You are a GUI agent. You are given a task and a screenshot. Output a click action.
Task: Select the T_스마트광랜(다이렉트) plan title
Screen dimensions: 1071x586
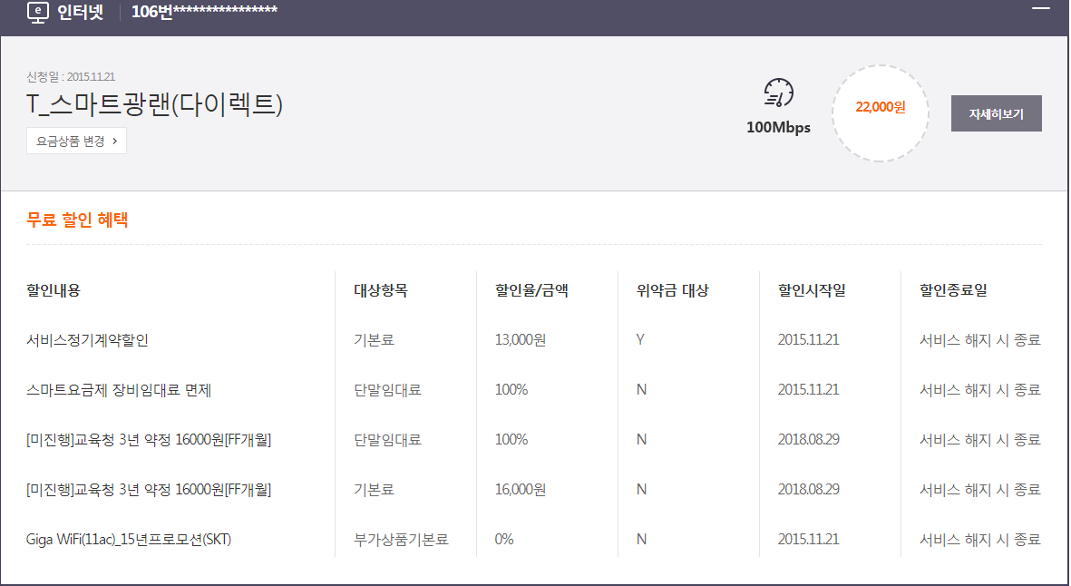(x=155, y=105)
